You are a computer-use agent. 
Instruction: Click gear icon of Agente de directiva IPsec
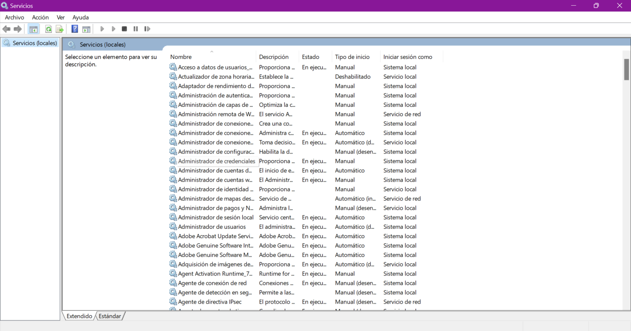pos(173,301)
